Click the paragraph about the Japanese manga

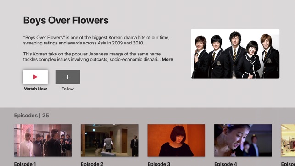click(x=98, y=56)
